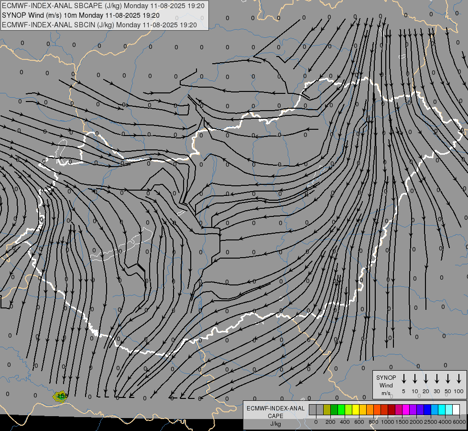468x431 pixels.
Task: Click the 1500 tick label on the CAPE scale
Action: pyautogui.click(x=402, y=422)
